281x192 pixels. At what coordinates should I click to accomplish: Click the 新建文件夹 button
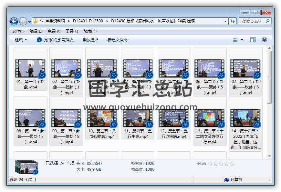point(118,40)
